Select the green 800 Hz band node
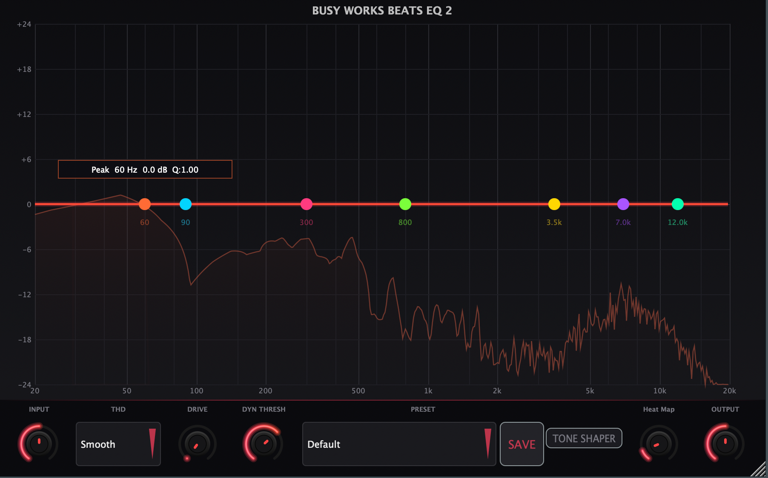This screenshot has height=478, width=768. tap(405, 204)
